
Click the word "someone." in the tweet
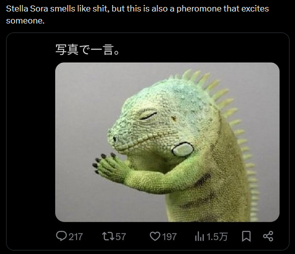[25, 20]
